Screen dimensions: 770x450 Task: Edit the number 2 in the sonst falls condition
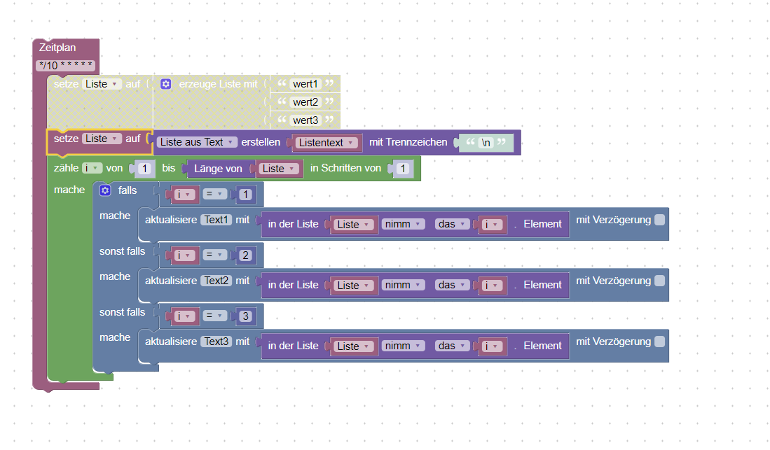coord(245,255)
